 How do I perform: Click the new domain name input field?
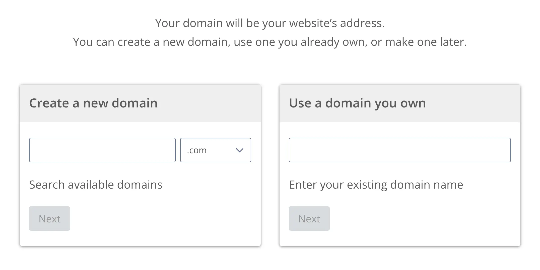(x=102, y=150)
